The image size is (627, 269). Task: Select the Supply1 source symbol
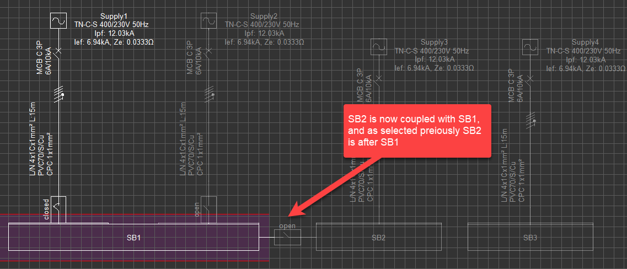58,20
